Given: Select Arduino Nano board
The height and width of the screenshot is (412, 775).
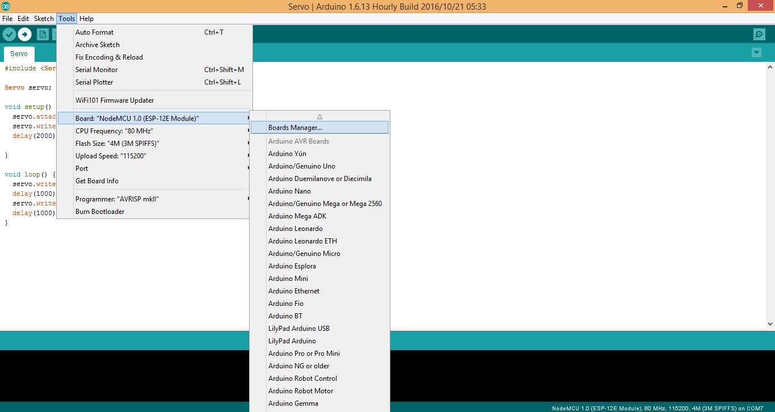Looking at the screenshot, I should click(319, 191).
